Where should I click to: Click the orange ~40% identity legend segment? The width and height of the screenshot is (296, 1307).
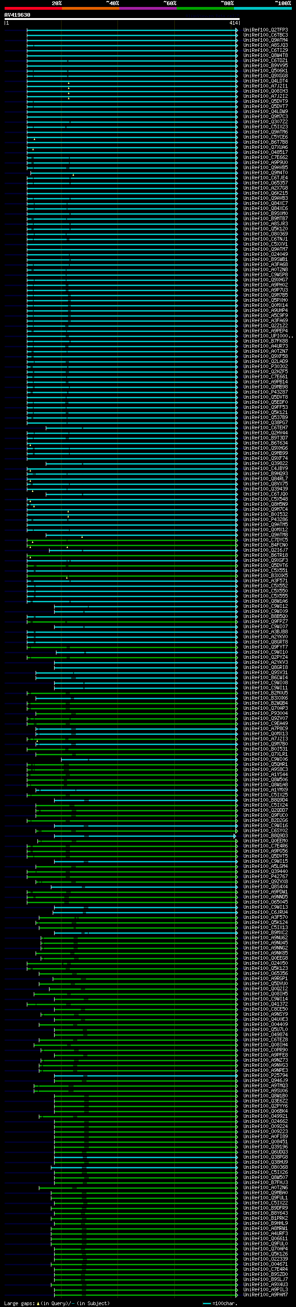pos(91,8)
